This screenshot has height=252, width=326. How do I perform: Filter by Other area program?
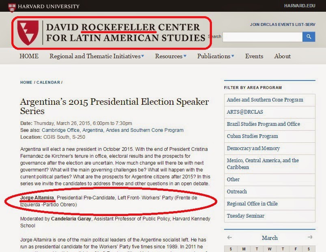(x=270, y=180)
